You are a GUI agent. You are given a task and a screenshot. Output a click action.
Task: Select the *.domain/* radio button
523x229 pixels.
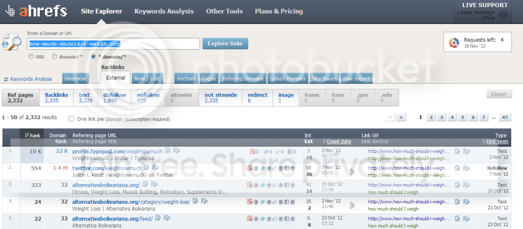coord(93,57)
